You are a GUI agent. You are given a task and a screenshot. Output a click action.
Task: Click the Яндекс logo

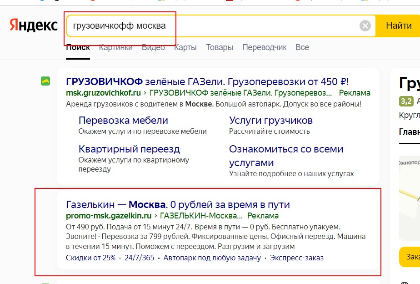33,25
